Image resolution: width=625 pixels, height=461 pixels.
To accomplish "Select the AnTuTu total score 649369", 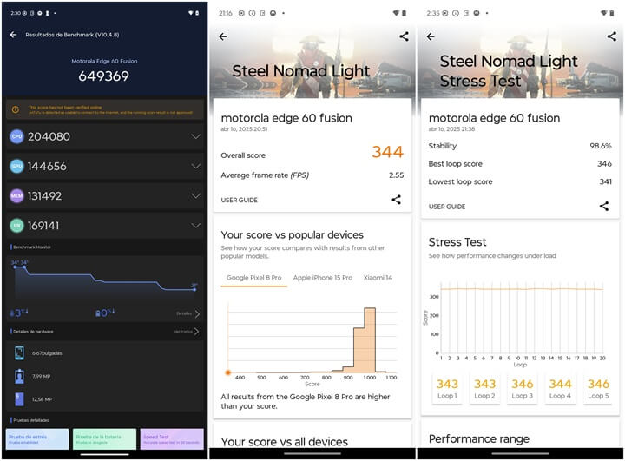I will 103,76.
